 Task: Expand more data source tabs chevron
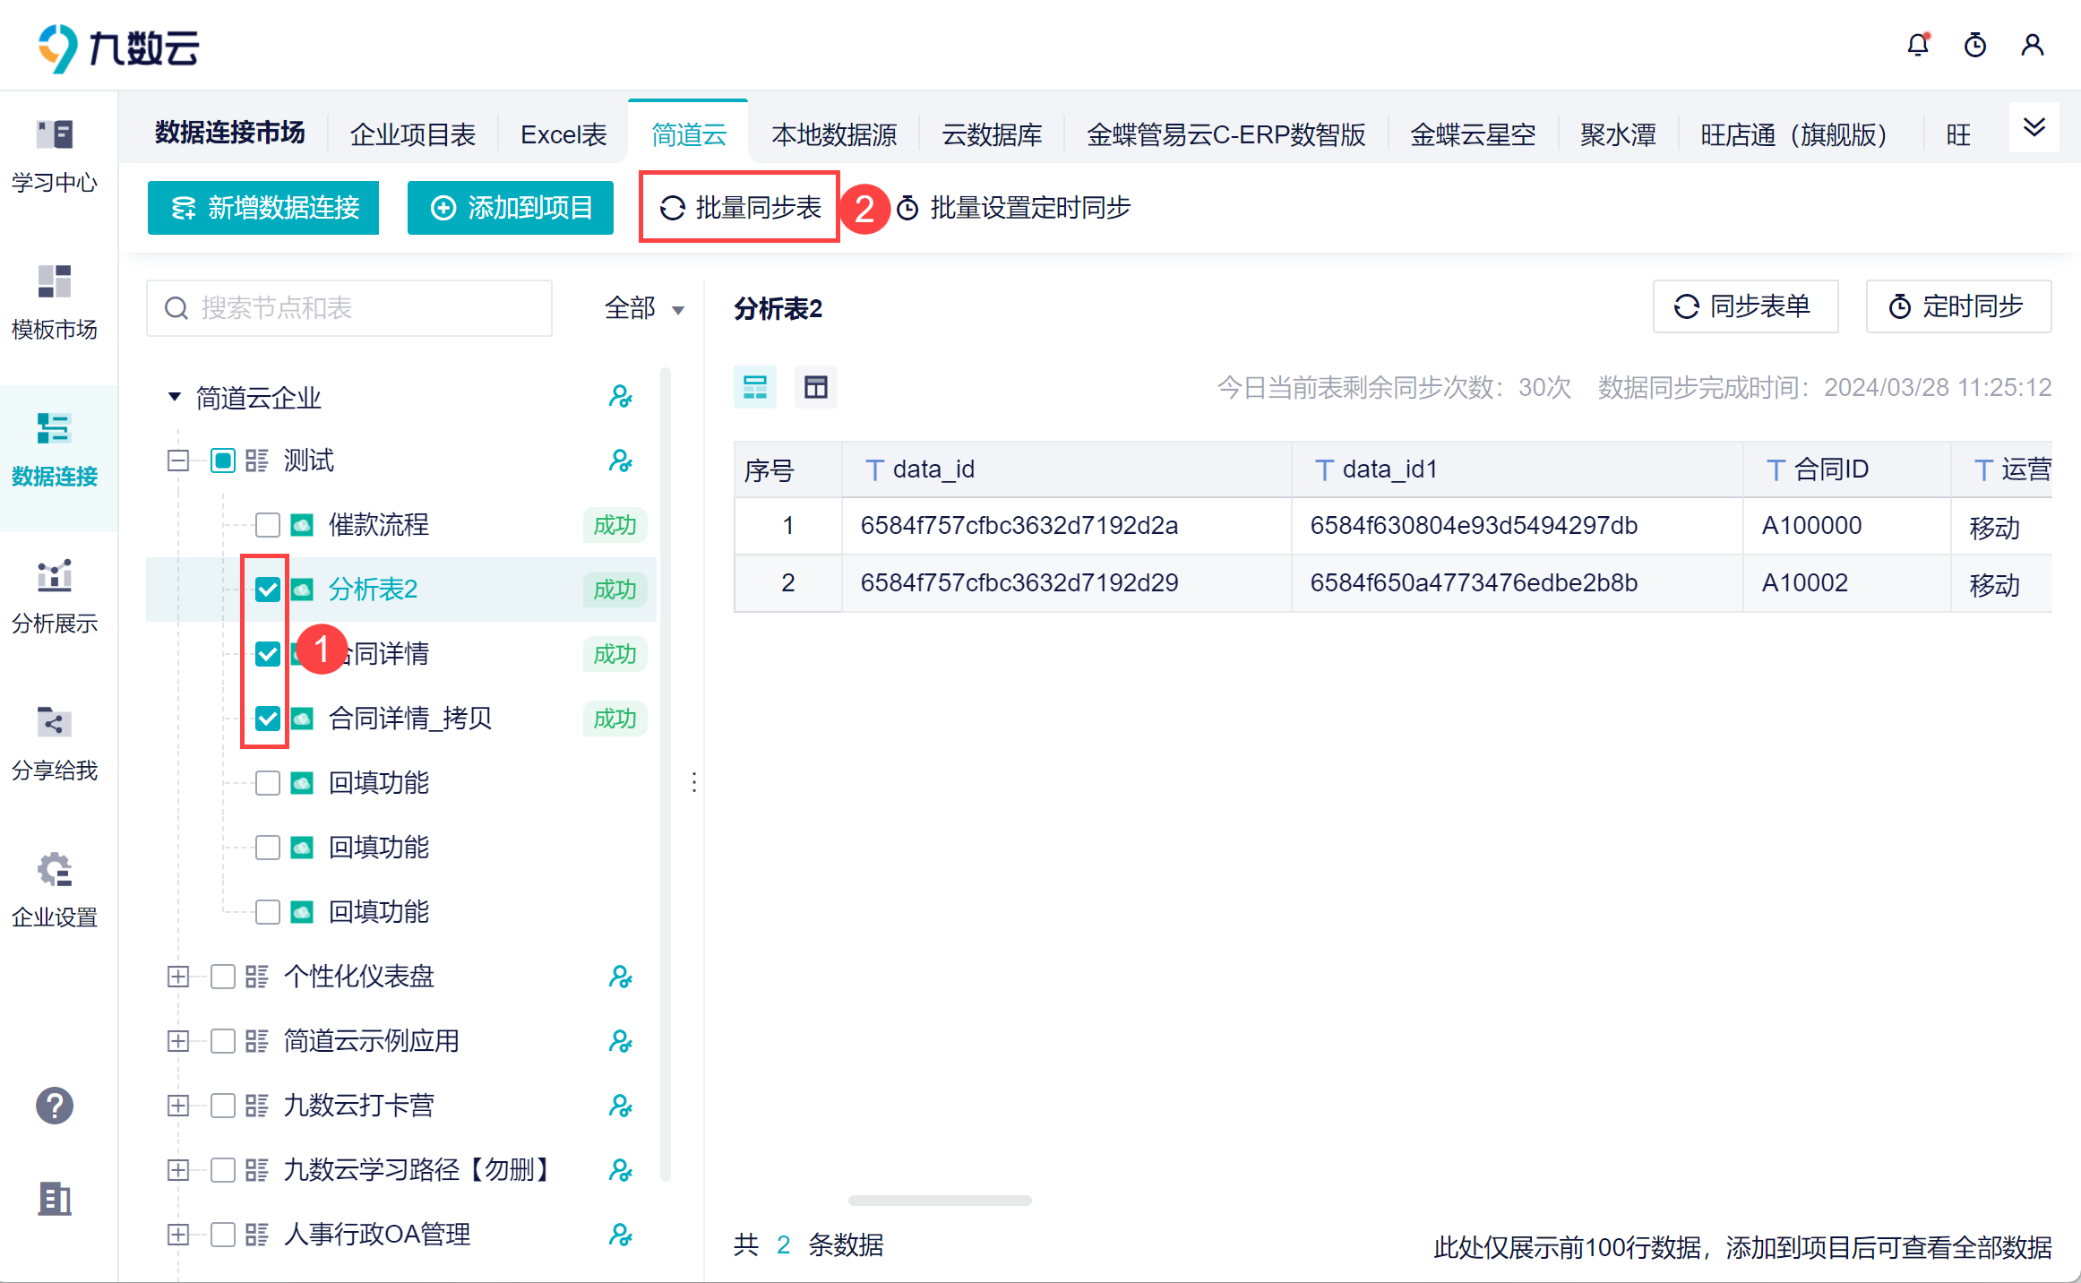pos(2034,127)
